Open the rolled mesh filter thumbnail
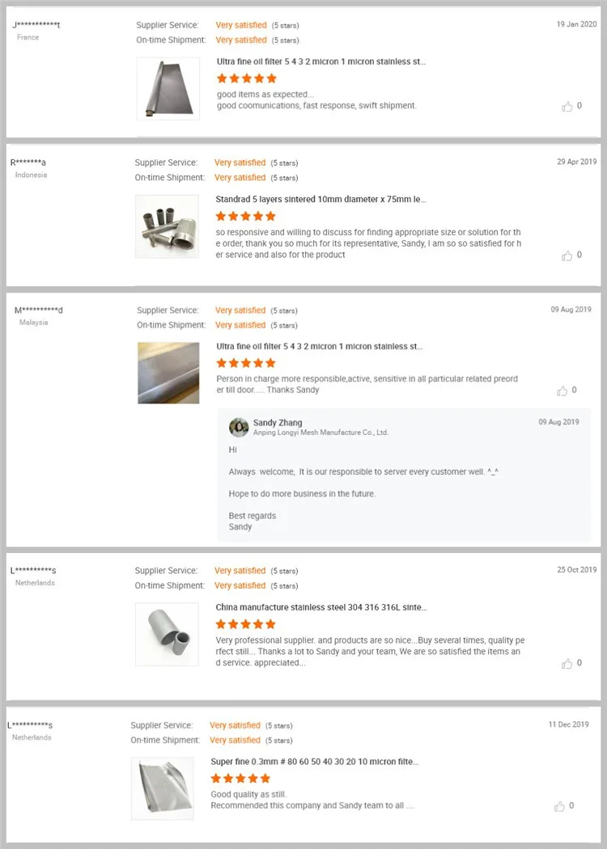 coord(168,89)
